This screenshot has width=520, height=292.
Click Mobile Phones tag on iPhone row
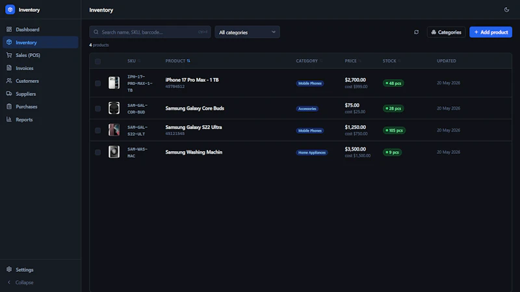310,84
